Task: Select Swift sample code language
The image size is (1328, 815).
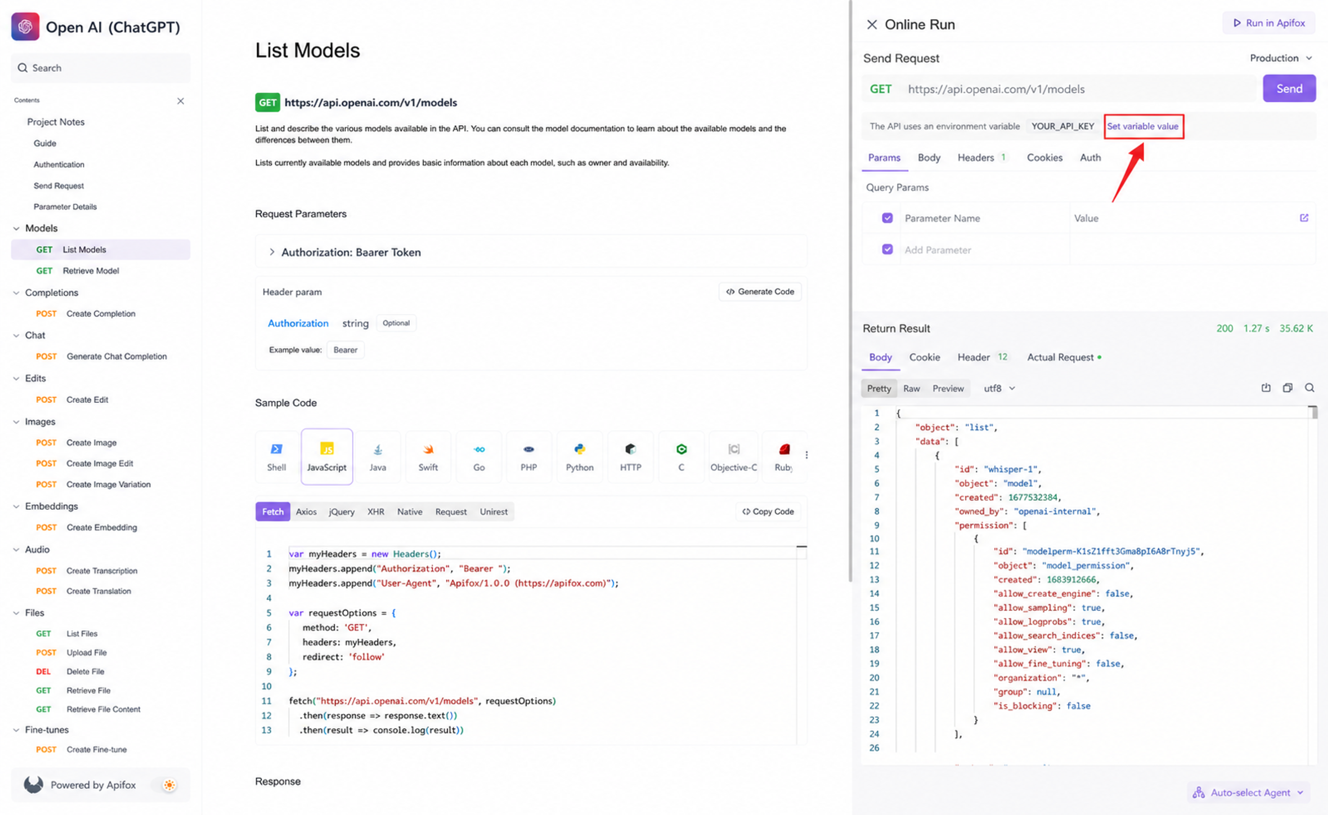Action: 429,456
